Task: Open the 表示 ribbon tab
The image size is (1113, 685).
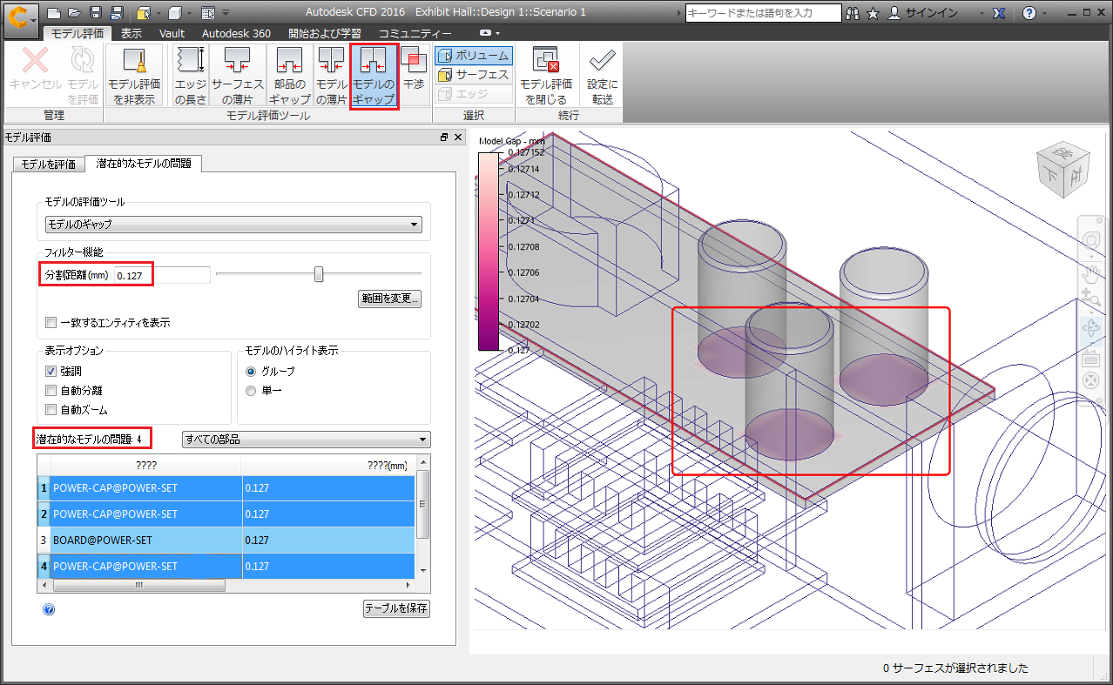Action: 132,33
